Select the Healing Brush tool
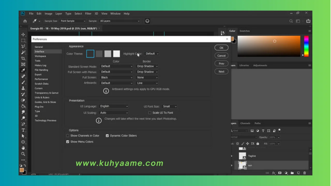331x186 pixels. 23,76
